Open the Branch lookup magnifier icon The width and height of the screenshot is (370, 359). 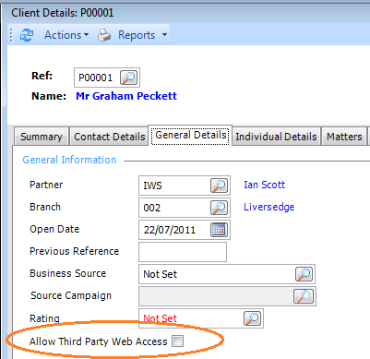pos(220,208)
